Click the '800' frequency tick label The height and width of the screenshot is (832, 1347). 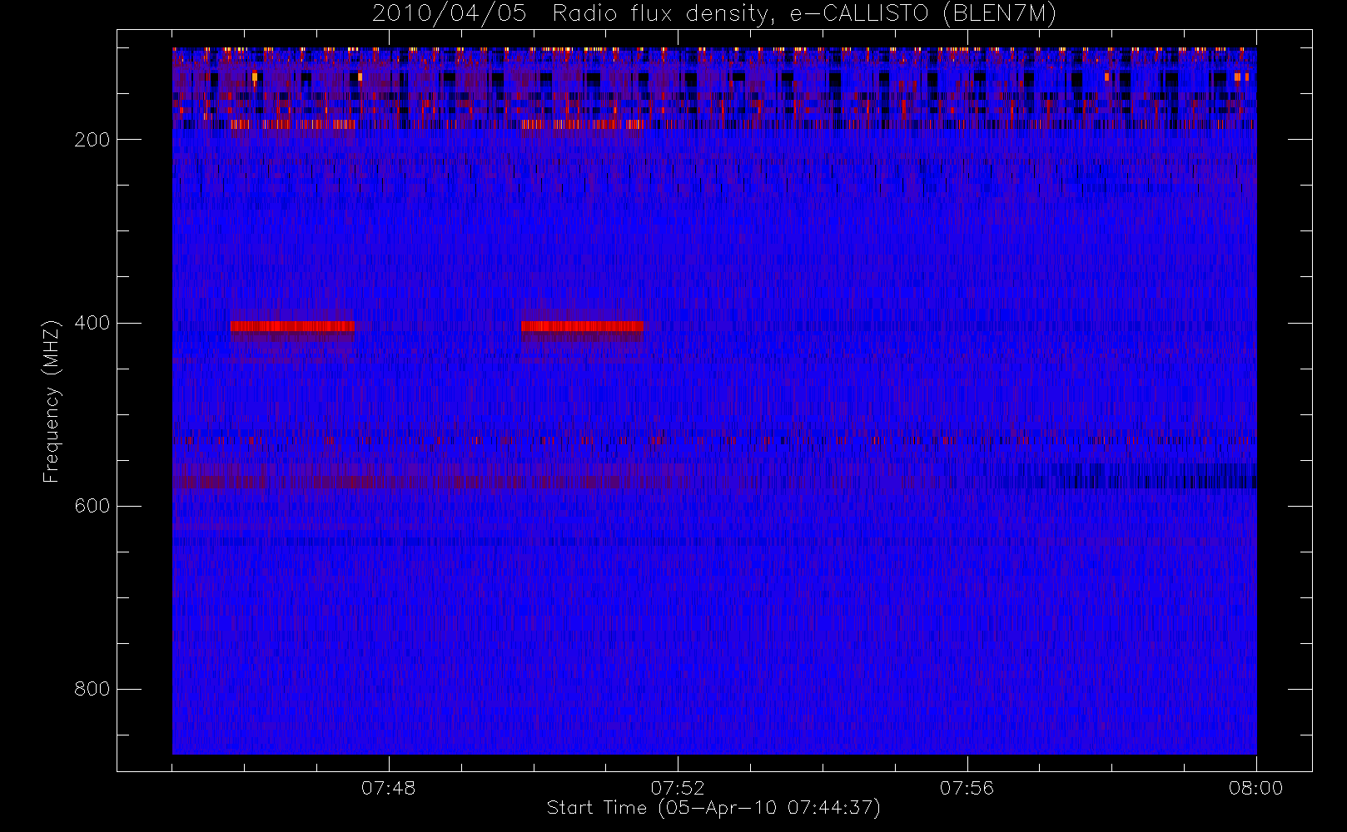click(92, 689)
